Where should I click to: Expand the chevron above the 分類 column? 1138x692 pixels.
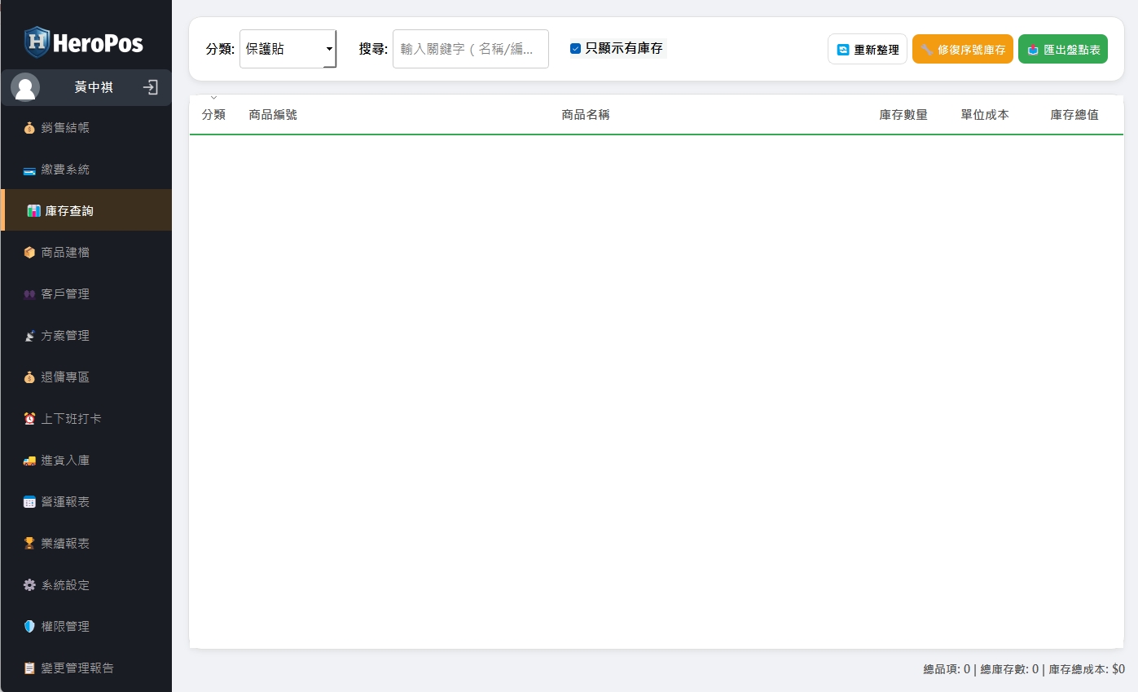click(x=214, y=96)
